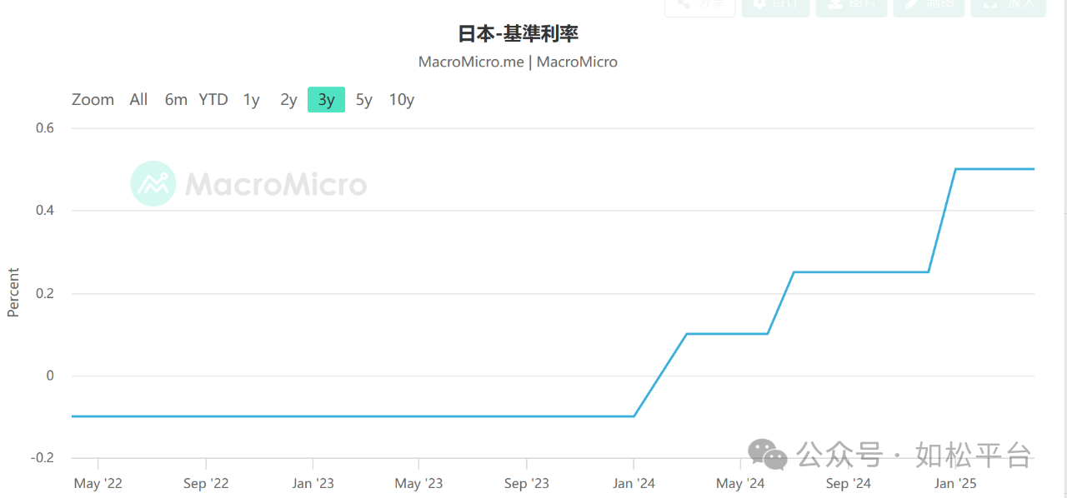Set zoom range to 1y
This screenshot has width=1067, height=498.
tap(251, 100)
